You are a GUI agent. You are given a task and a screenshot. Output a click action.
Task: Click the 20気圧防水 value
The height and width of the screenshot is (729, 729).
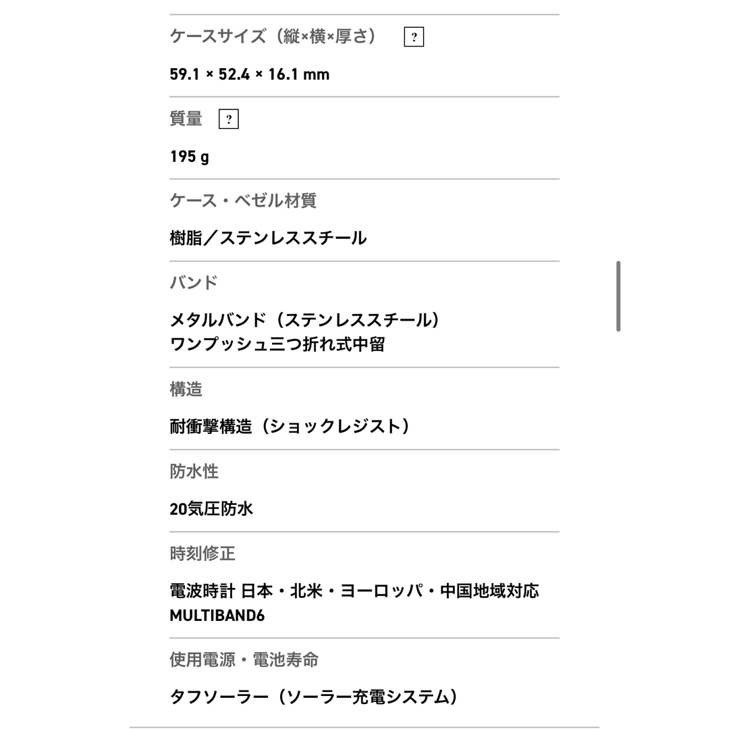[x=211, y=509]
